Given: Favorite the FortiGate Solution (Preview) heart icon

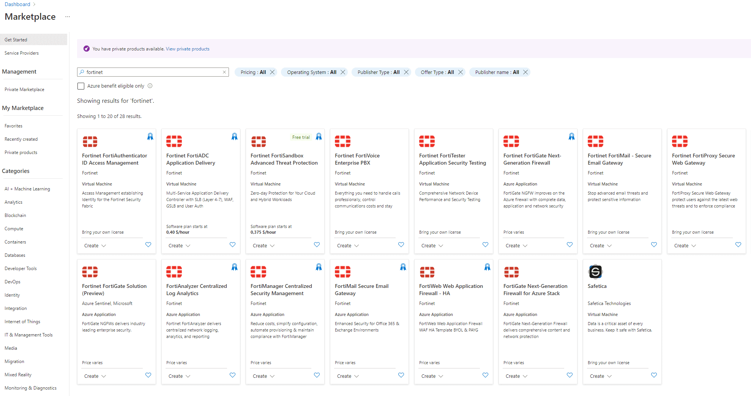Looking at the screenshot, I should coord(148,375).
